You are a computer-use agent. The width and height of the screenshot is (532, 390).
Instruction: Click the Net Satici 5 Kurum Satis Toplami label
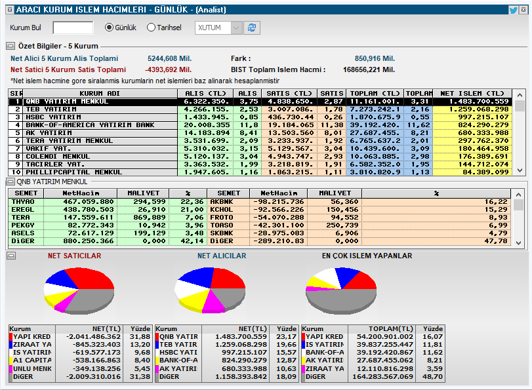68,69
